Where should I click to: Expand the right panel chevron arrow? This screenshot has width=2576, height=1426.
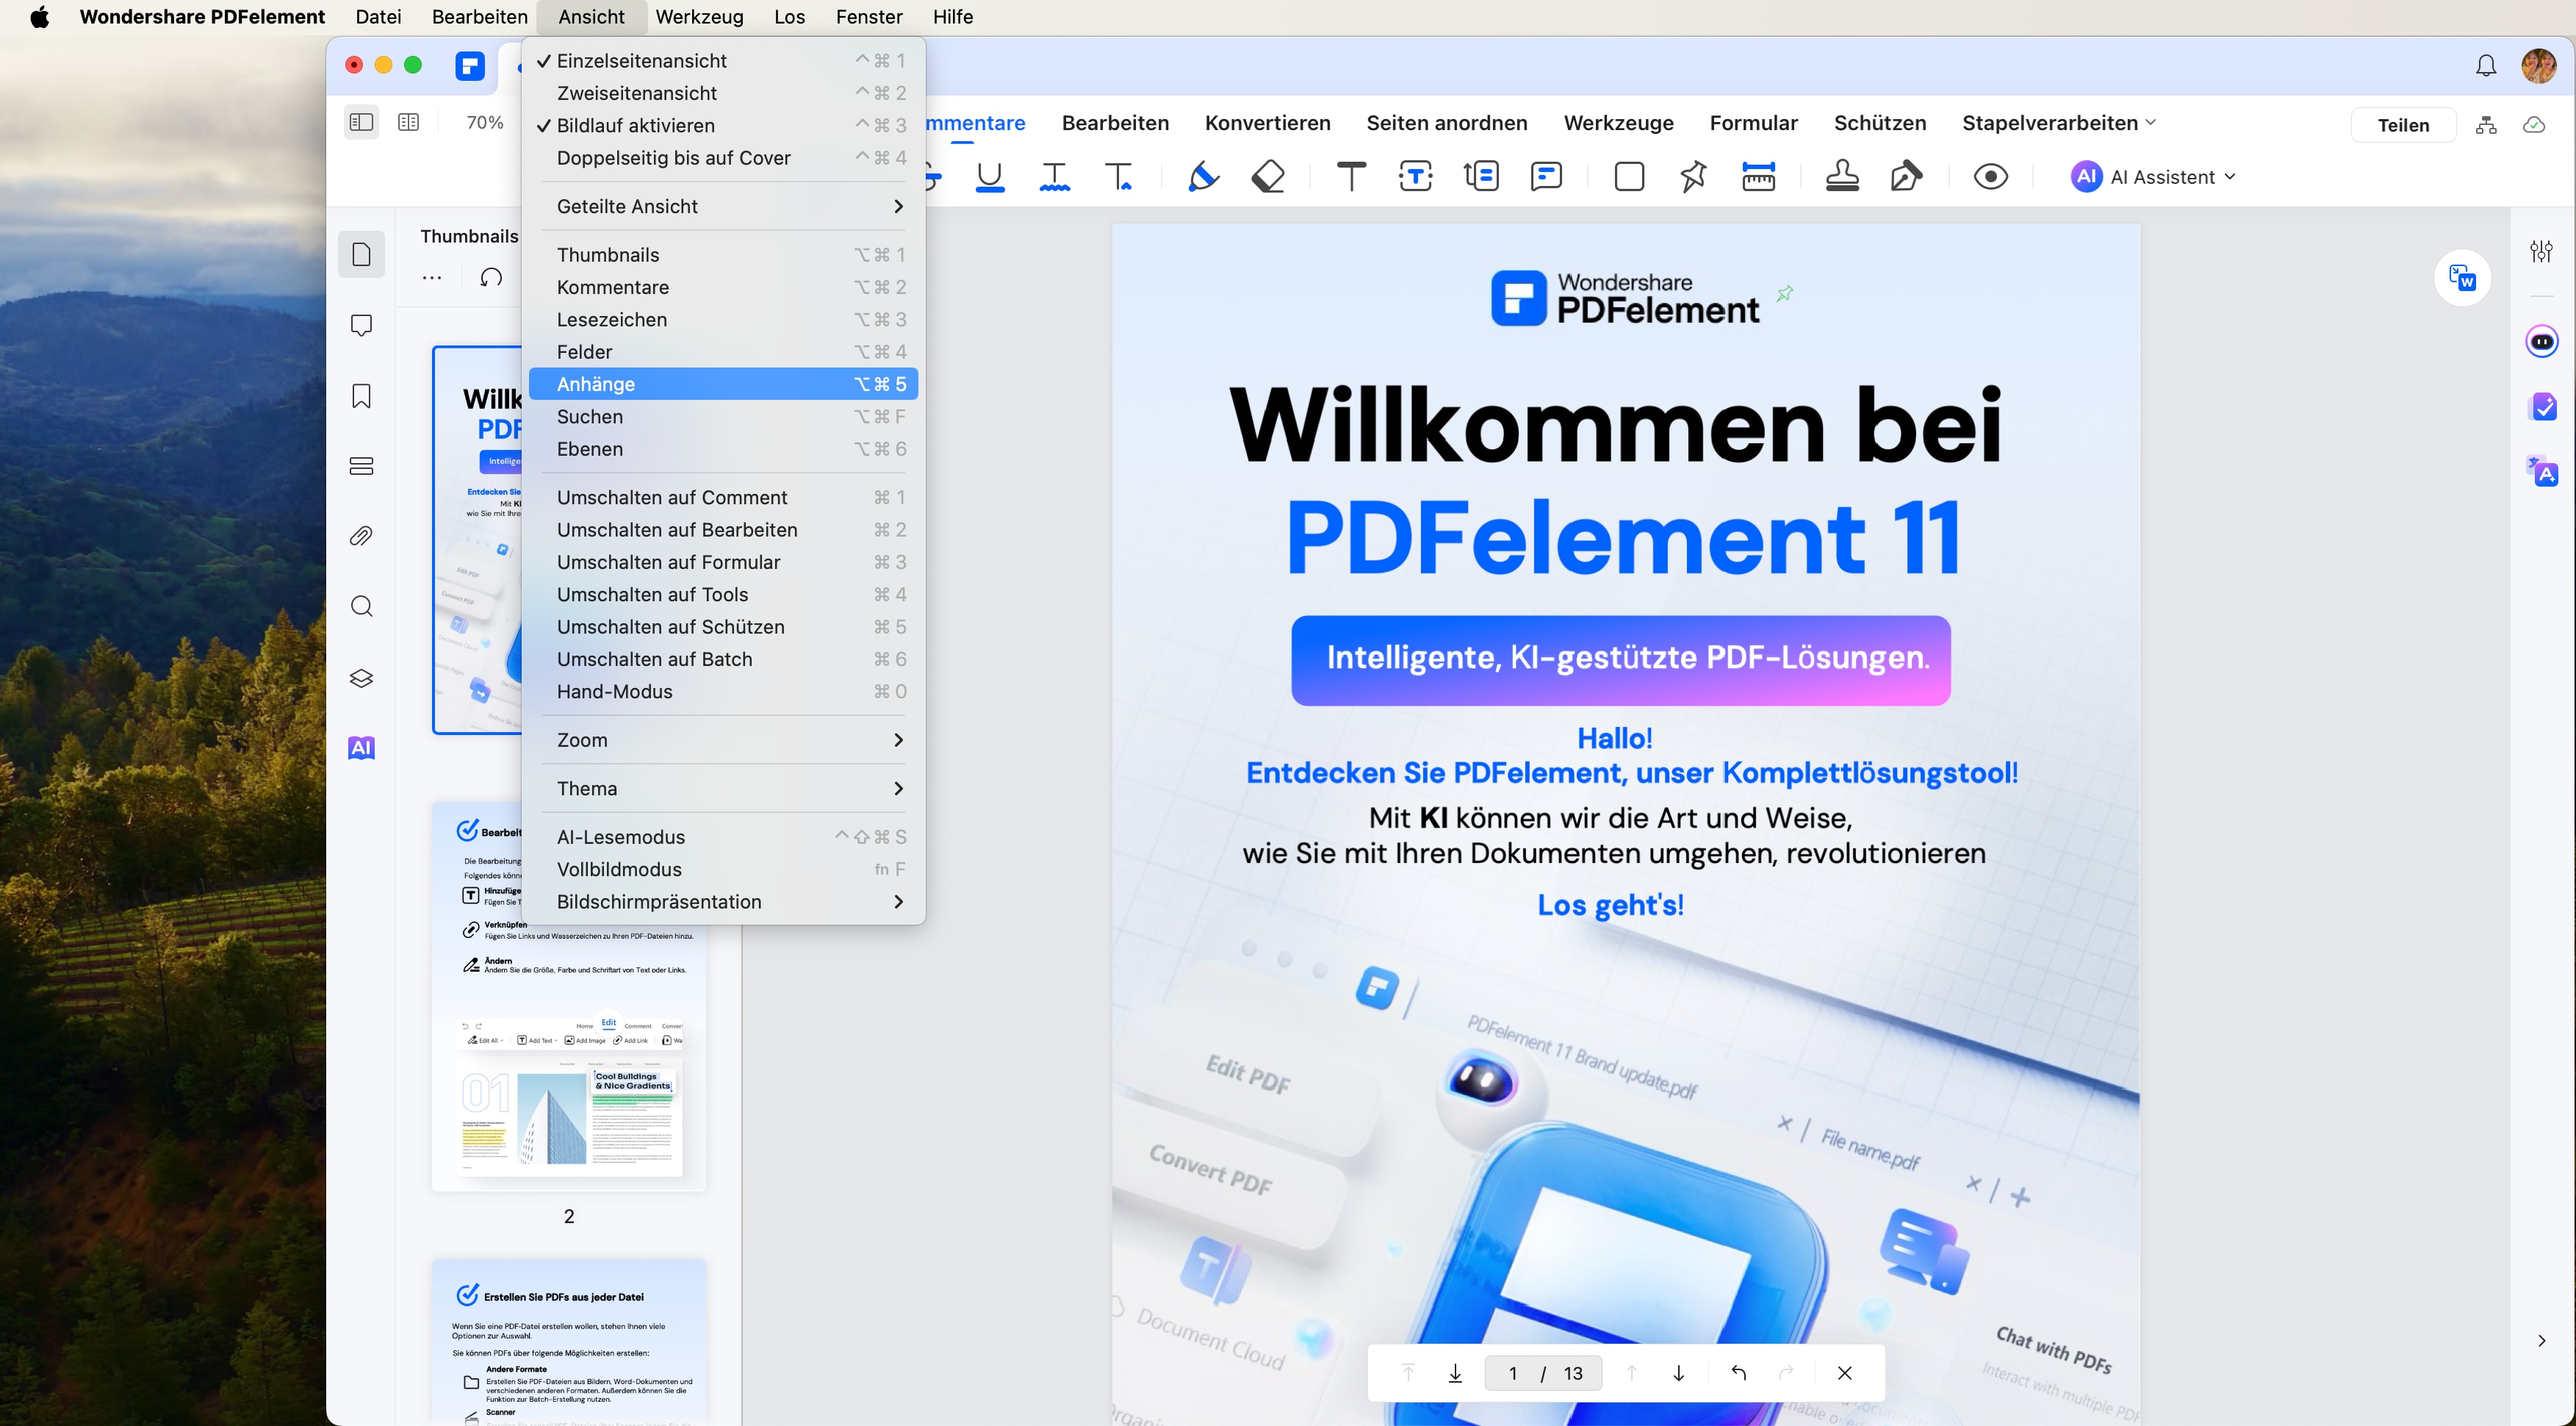pyautogui.click(x=2541, y=1340)
